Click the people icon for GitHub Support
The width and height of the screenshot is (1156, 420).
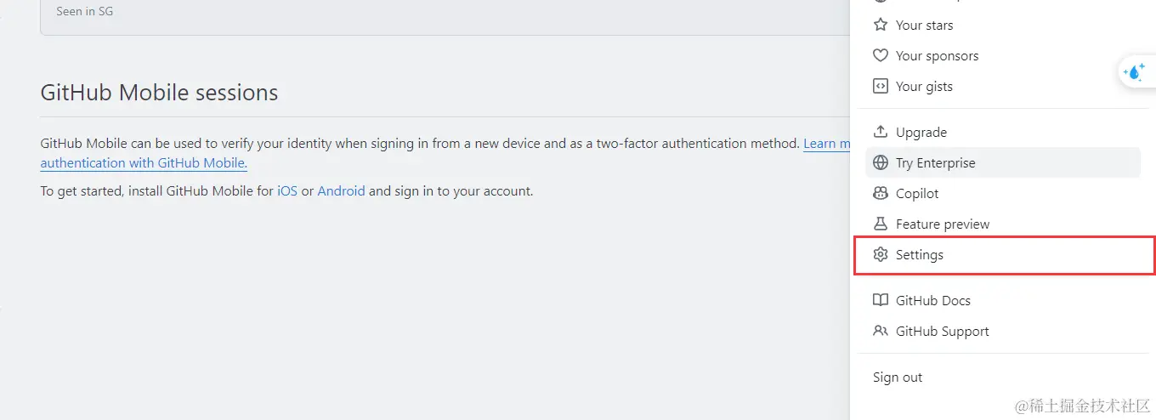881,332
